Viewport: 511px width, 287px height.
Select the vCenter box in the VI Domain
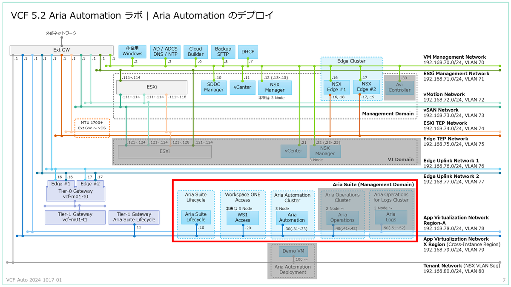tap(293, 151)
